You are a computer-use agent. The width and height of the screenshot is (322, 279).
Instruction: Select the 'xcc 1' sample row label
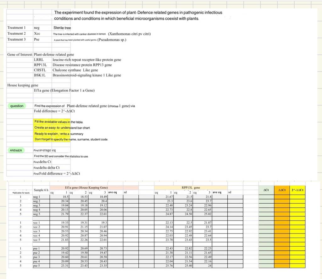pos(41,223)
